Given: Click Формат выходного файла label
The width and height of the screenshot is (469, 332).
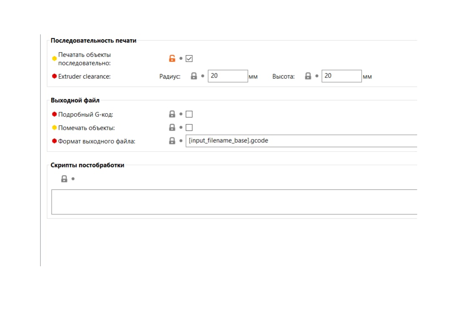Looking at the screenshot, I should [x=97, y=141].
